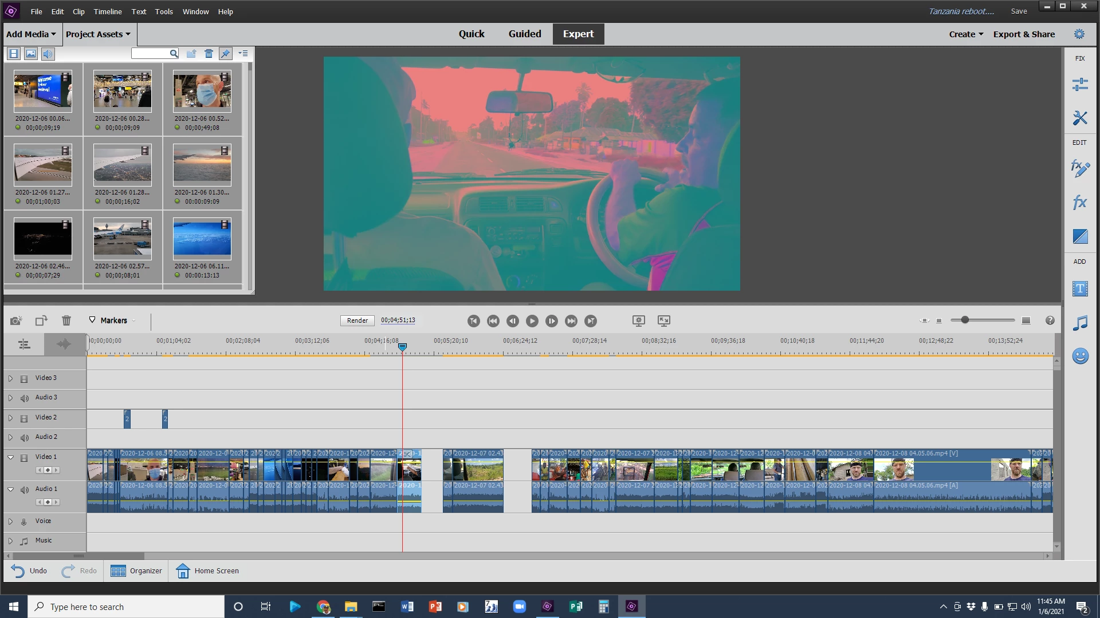Switch to the Guided tab
The height and width of the screenshot is (618, 1100).
click(x=524, y=34)
